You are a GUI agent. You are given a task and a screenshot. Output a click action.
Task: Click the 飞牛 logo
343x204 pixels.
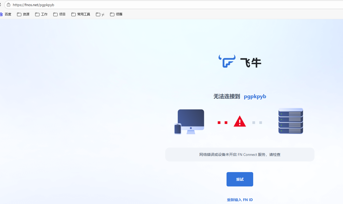click(x=240, y=61)
